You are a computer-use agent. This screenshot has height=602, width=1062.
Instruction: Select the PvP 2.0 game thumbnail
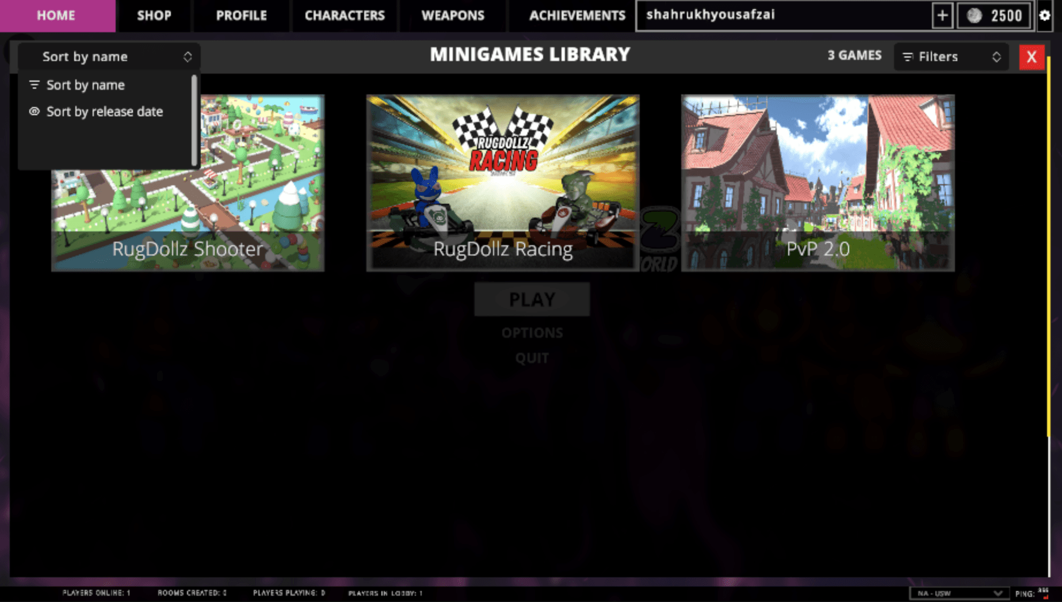point(818,183)
